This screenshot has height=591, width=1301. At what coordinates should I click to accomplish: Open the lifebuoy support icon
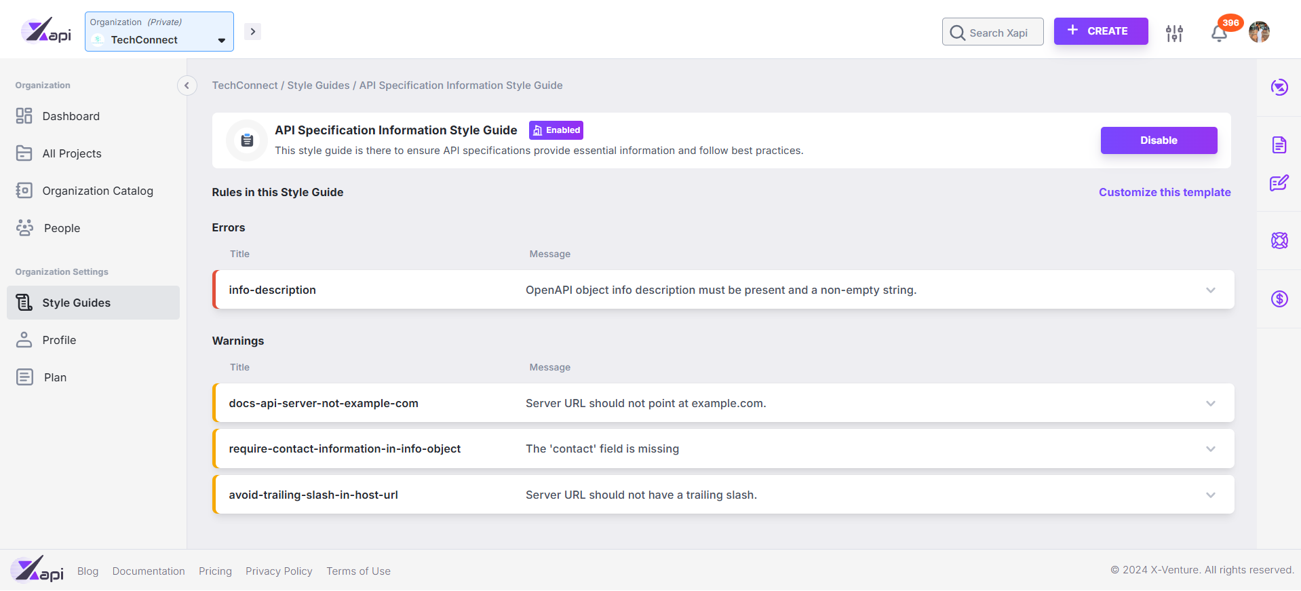click(1279, 240)
